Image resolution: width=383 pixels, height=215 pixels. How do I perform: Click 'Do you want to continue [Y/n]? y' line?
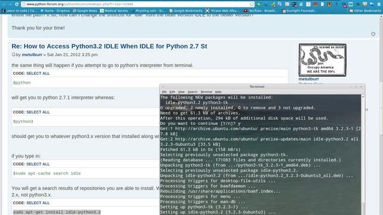point(200,124)
